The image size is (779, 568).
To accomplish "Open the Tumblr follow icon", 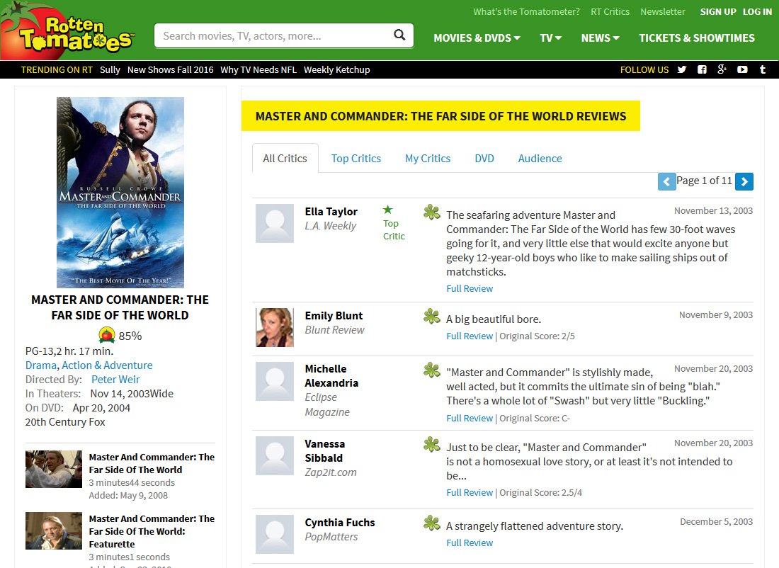I will coord(763,69).
